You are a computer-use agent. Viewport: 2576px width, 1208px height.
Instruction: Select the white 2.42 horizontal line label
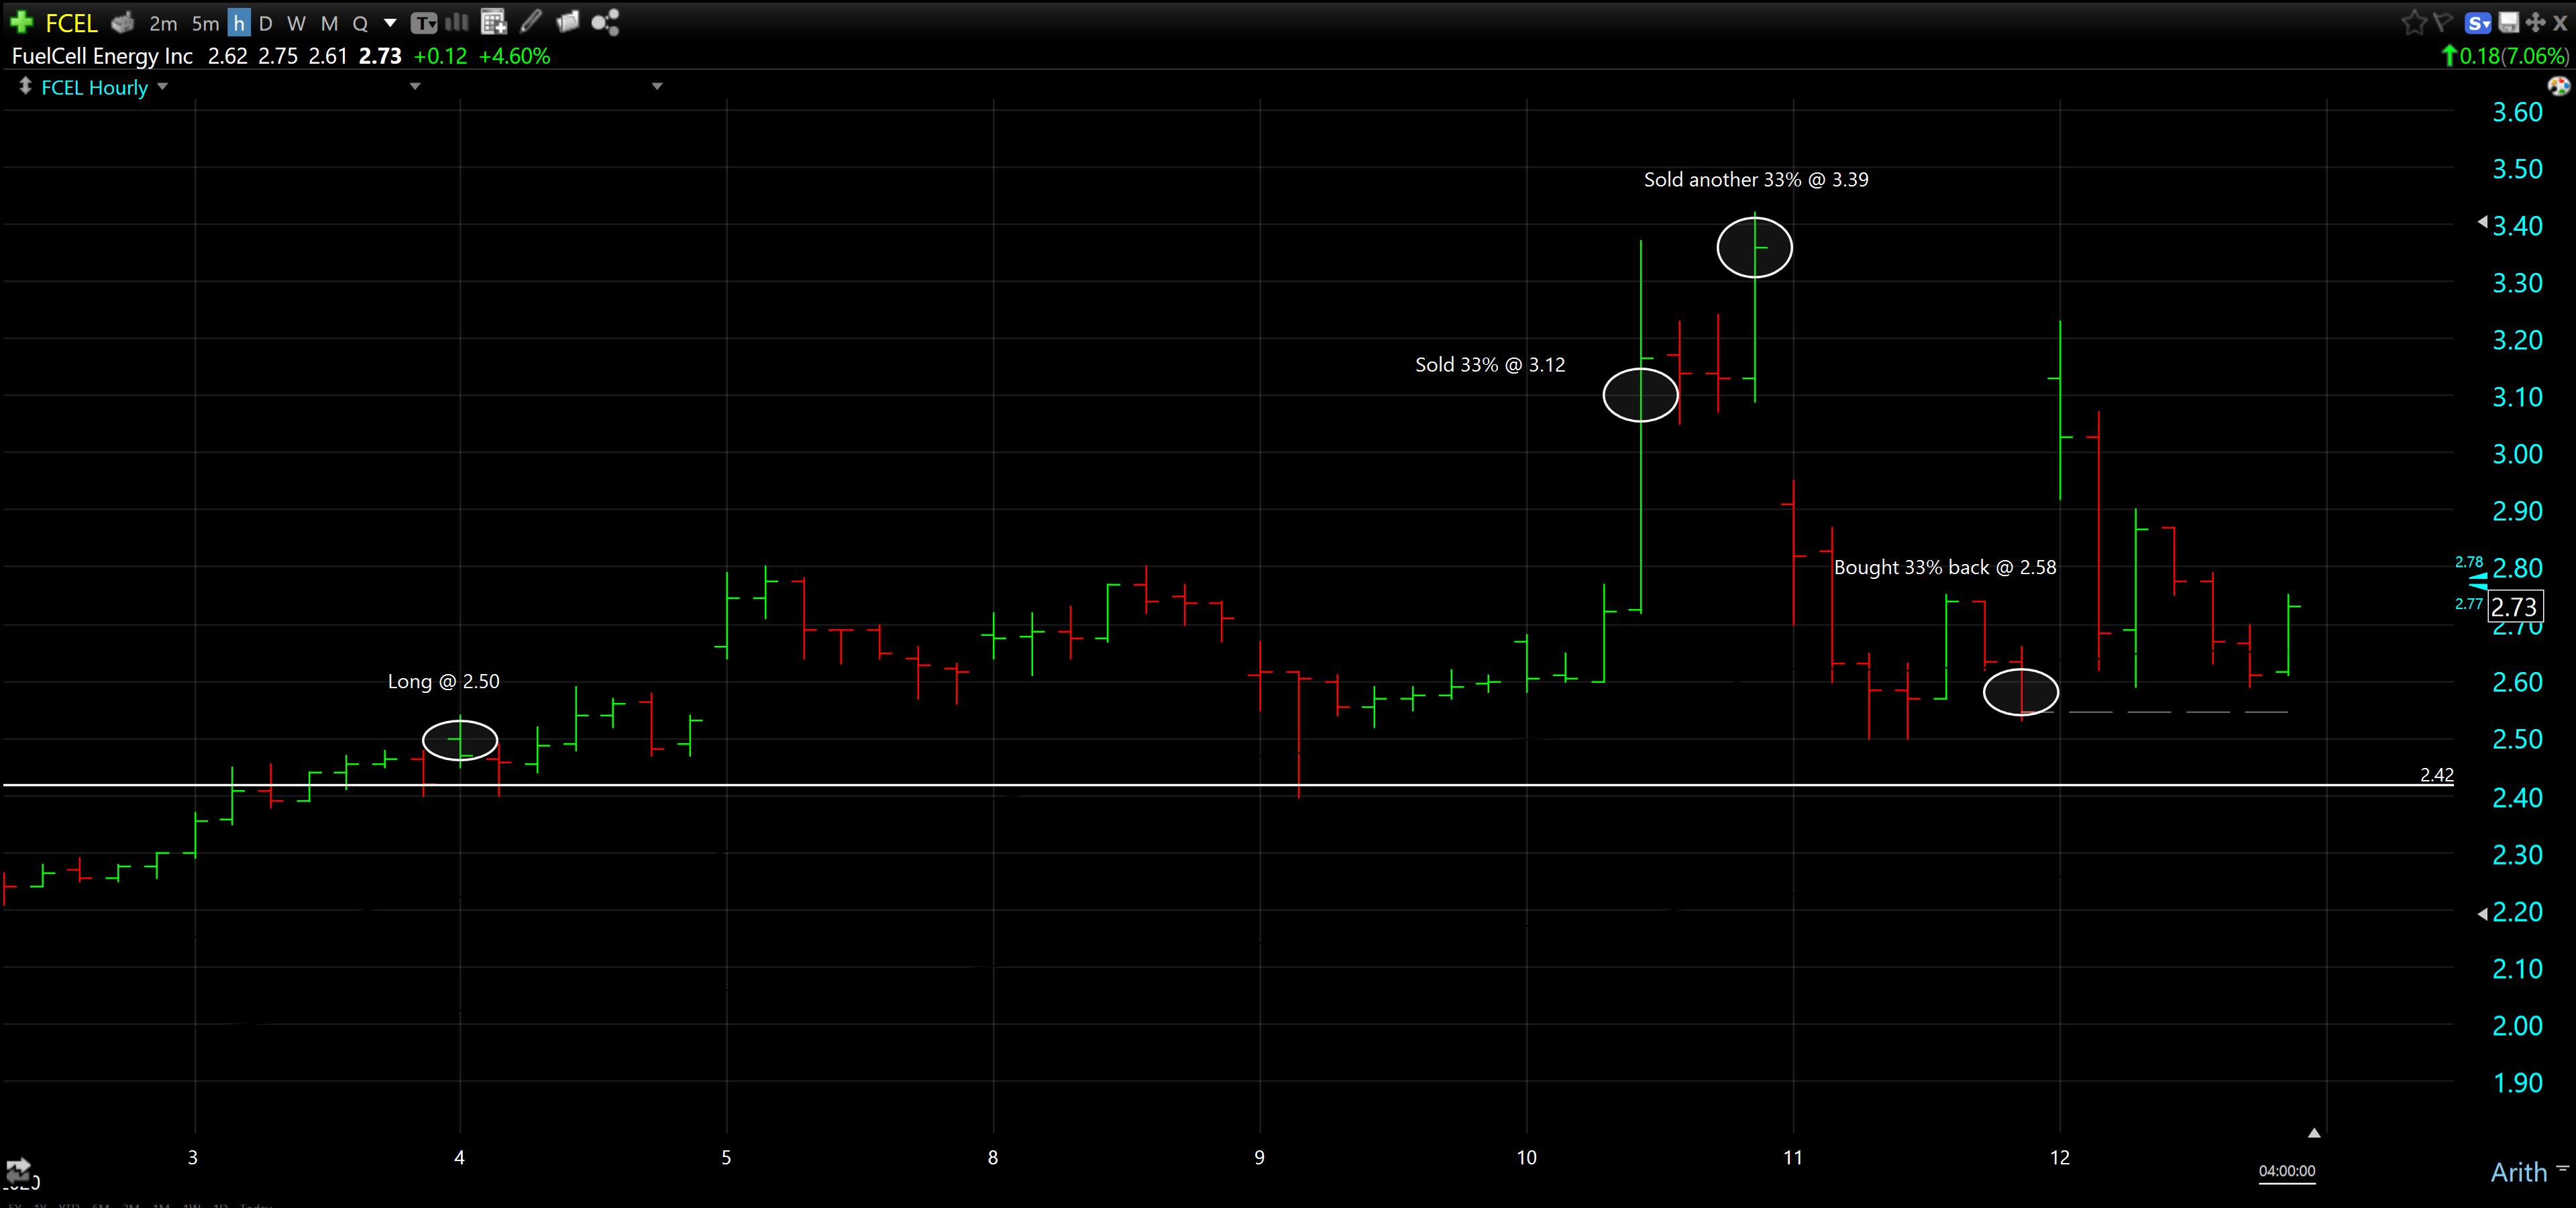(2436, 775)
